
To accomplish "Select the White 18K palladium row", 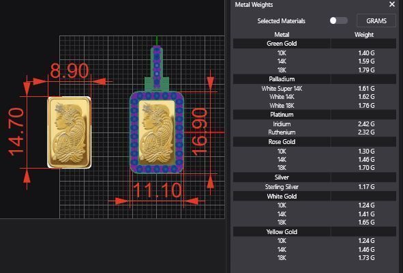I will click(x=314, y=106).
